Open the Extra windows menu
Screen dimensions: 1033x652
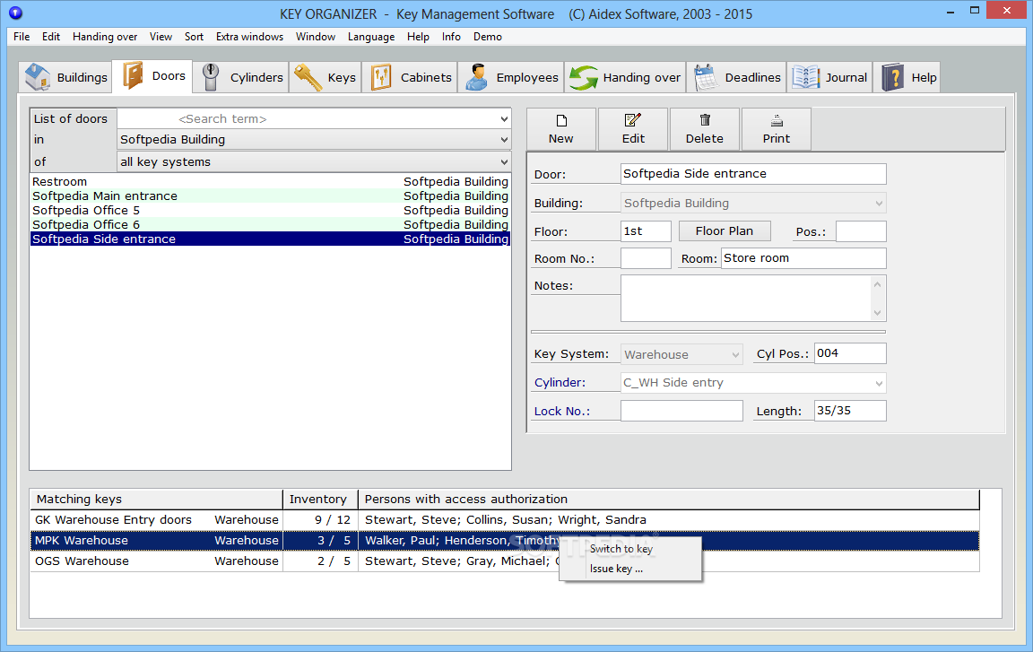pos(249,37)
